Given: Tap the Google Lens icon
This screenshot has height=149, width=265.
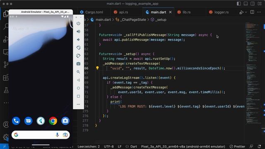Looking at the screenshot, I should tap(65, 135).
